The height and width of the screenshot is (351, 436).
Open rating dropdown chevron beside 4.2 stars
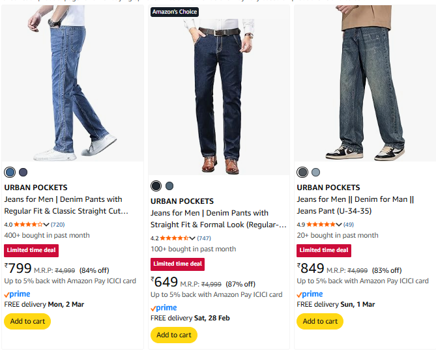coord(192,238)
